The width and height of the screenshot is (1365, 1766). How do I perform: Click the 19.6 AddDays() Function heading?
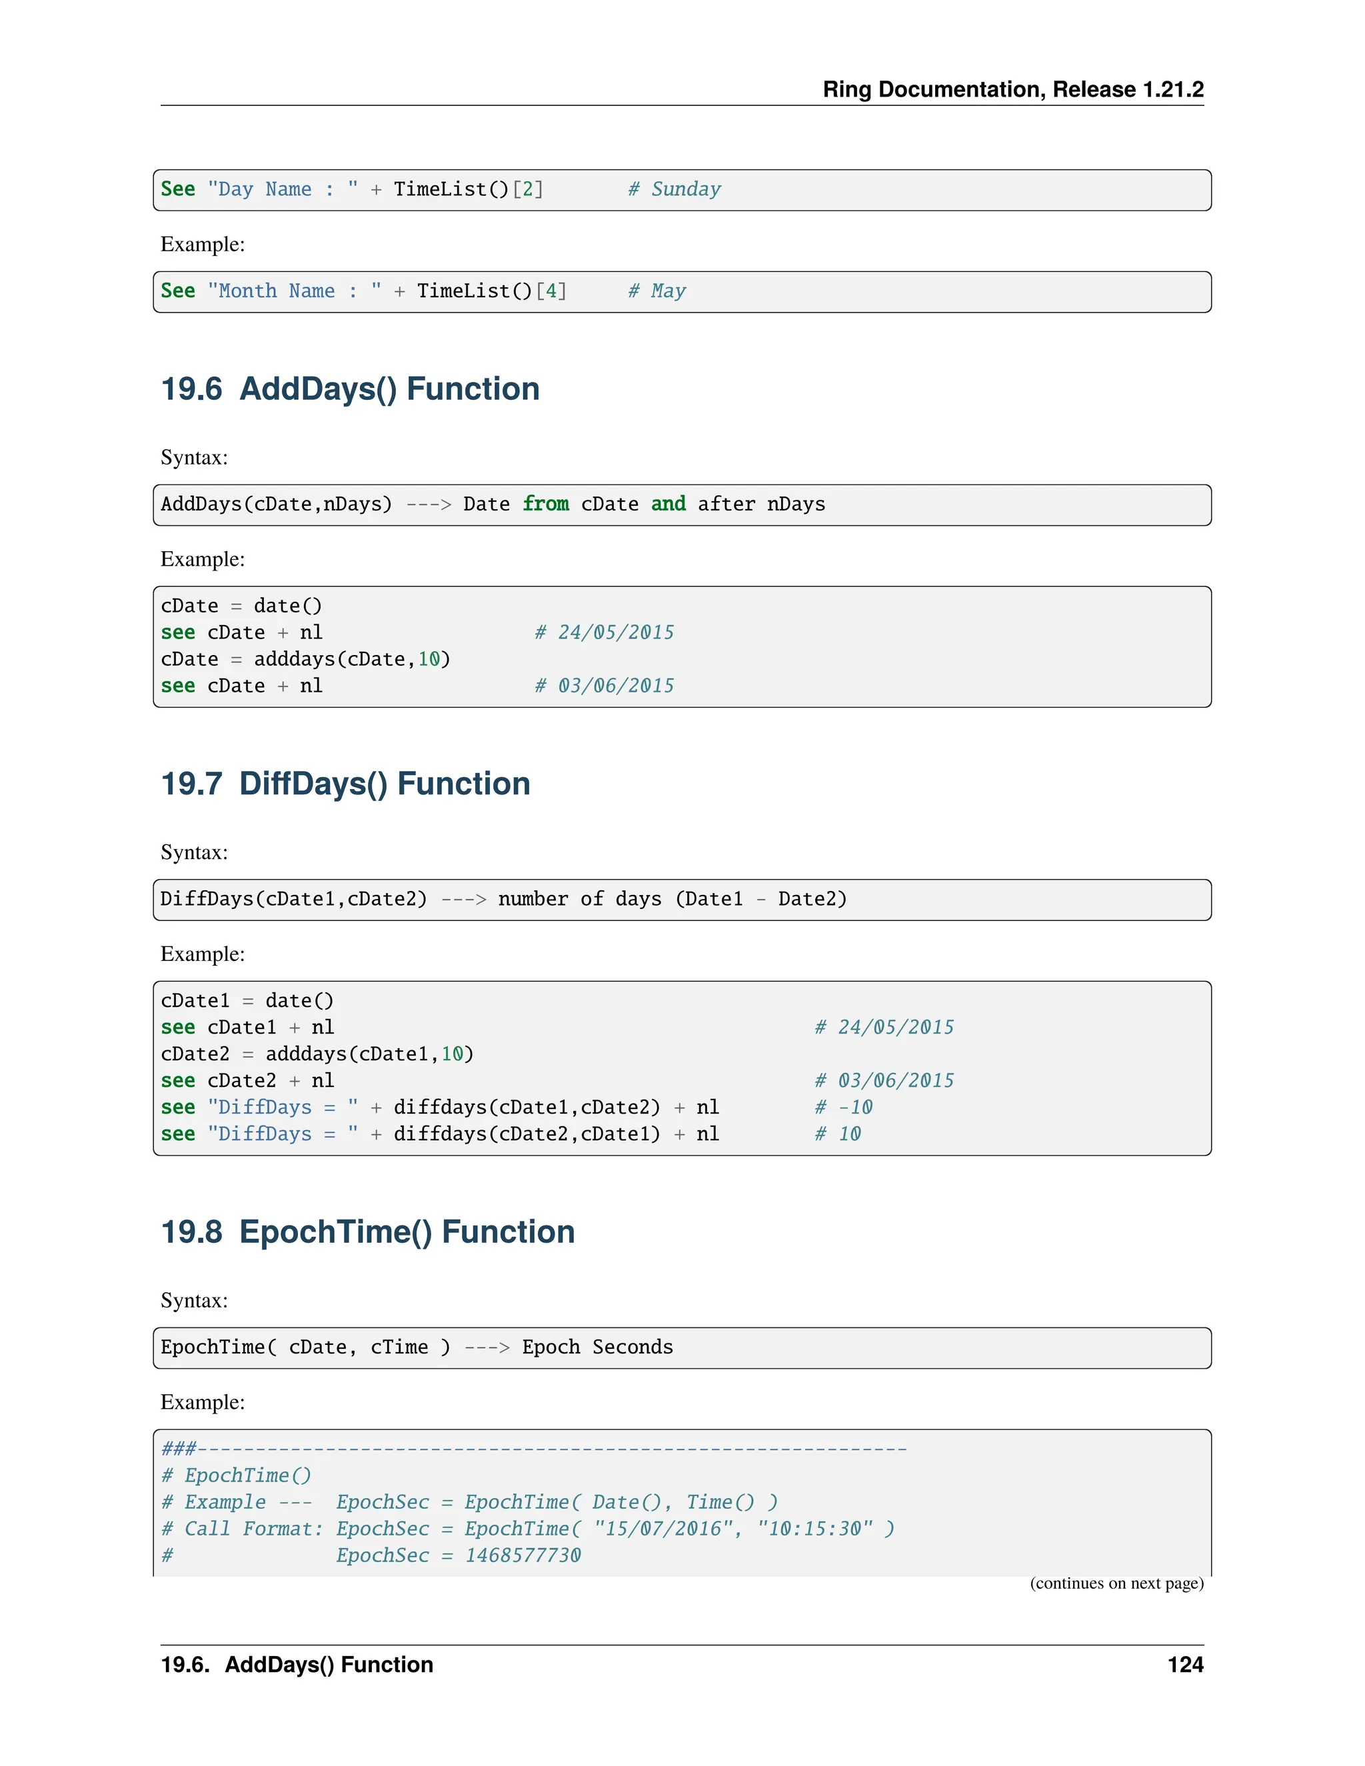[x=349, y=389]
